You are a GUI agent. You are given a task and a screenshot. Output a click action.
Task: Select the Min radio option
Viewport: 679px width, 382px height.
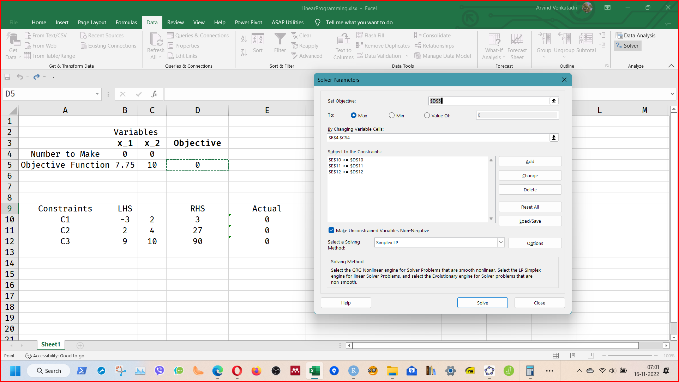pyautogui.click(x=392, y=116)
